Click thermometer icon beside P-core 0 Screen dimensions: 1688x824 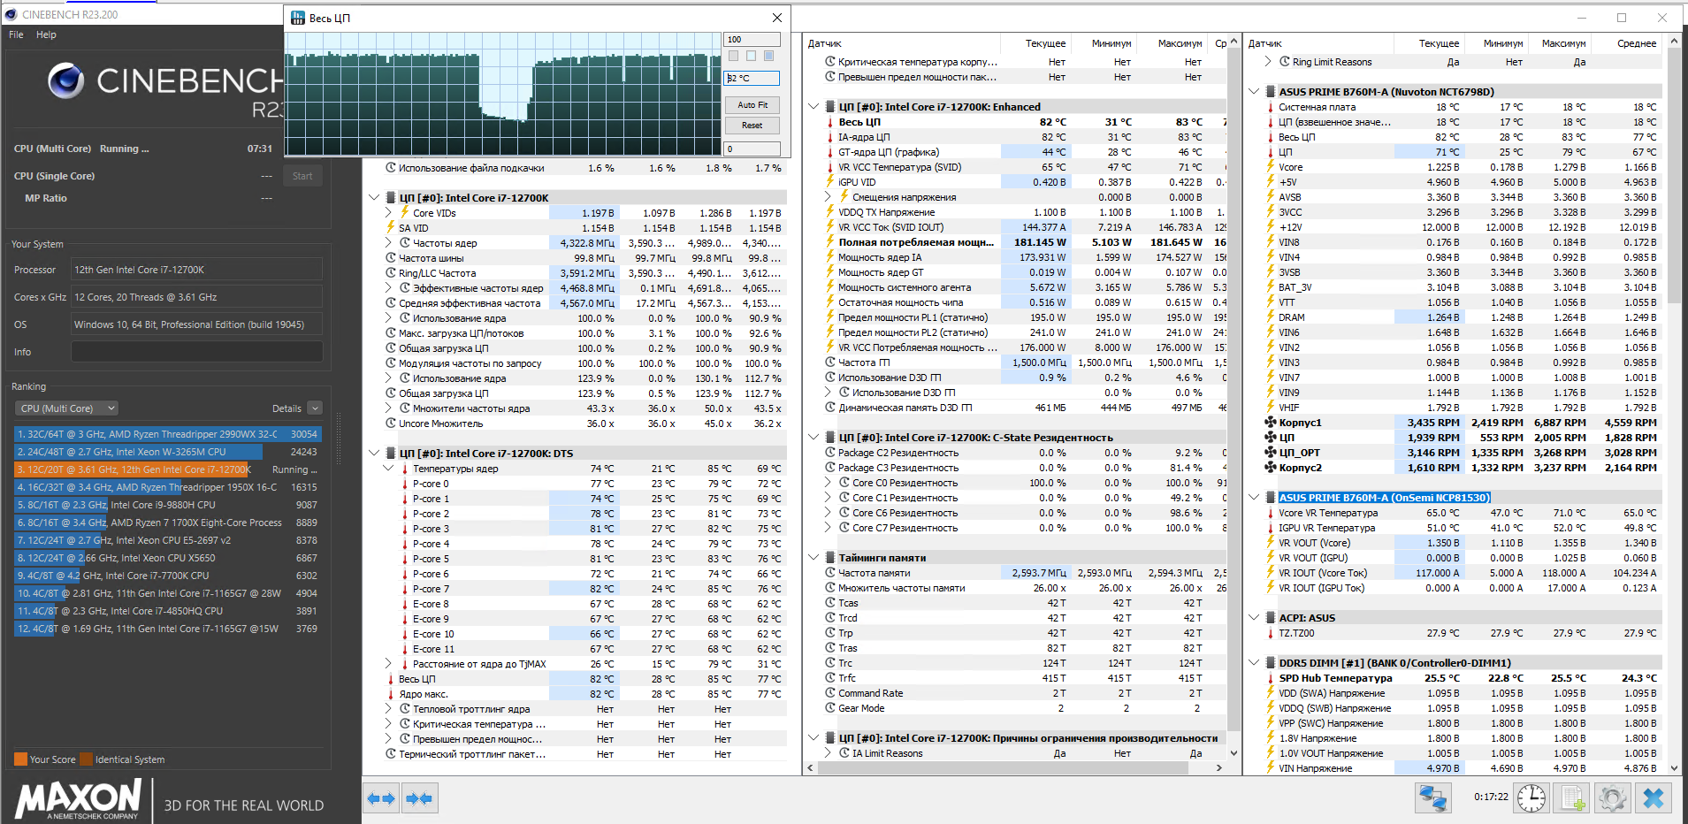(x=405, y=484)
